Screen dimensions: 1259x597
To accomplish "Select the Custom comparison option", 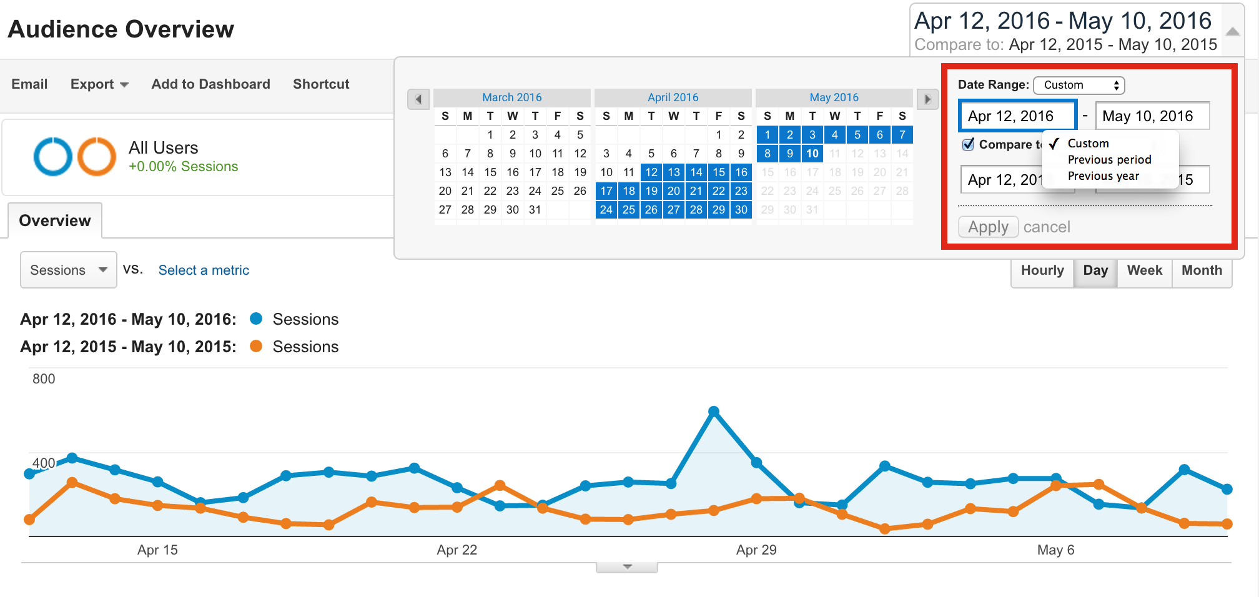I will (1088, 144).
